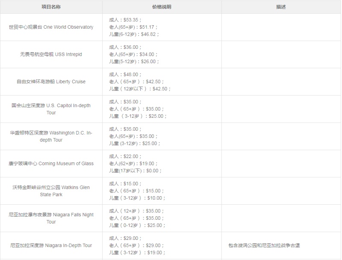342x260 pixels.
Task: Click adult price $53.35
Action: coord(131,20)
